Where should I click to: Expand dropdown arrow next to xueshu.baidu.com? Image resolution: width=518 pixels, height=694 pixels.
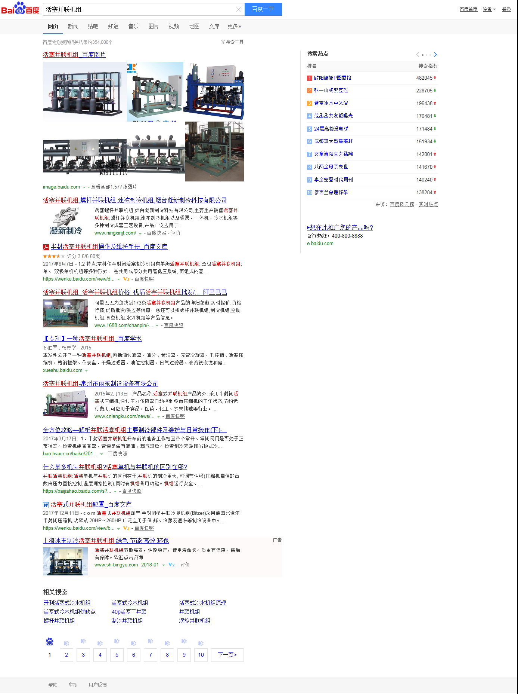point(86,371)
